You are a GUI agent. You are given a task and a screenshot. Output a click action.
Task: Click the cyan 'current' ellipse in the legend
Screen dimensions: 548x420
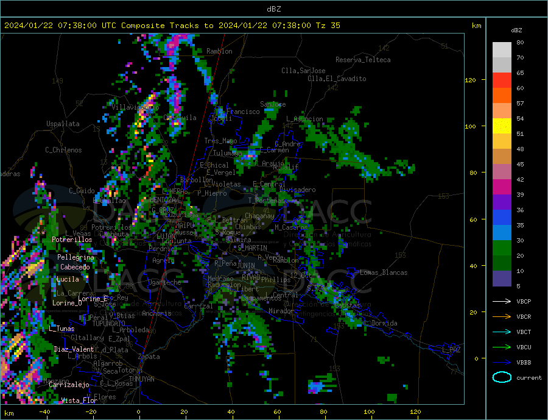click(x=502, y=377)
